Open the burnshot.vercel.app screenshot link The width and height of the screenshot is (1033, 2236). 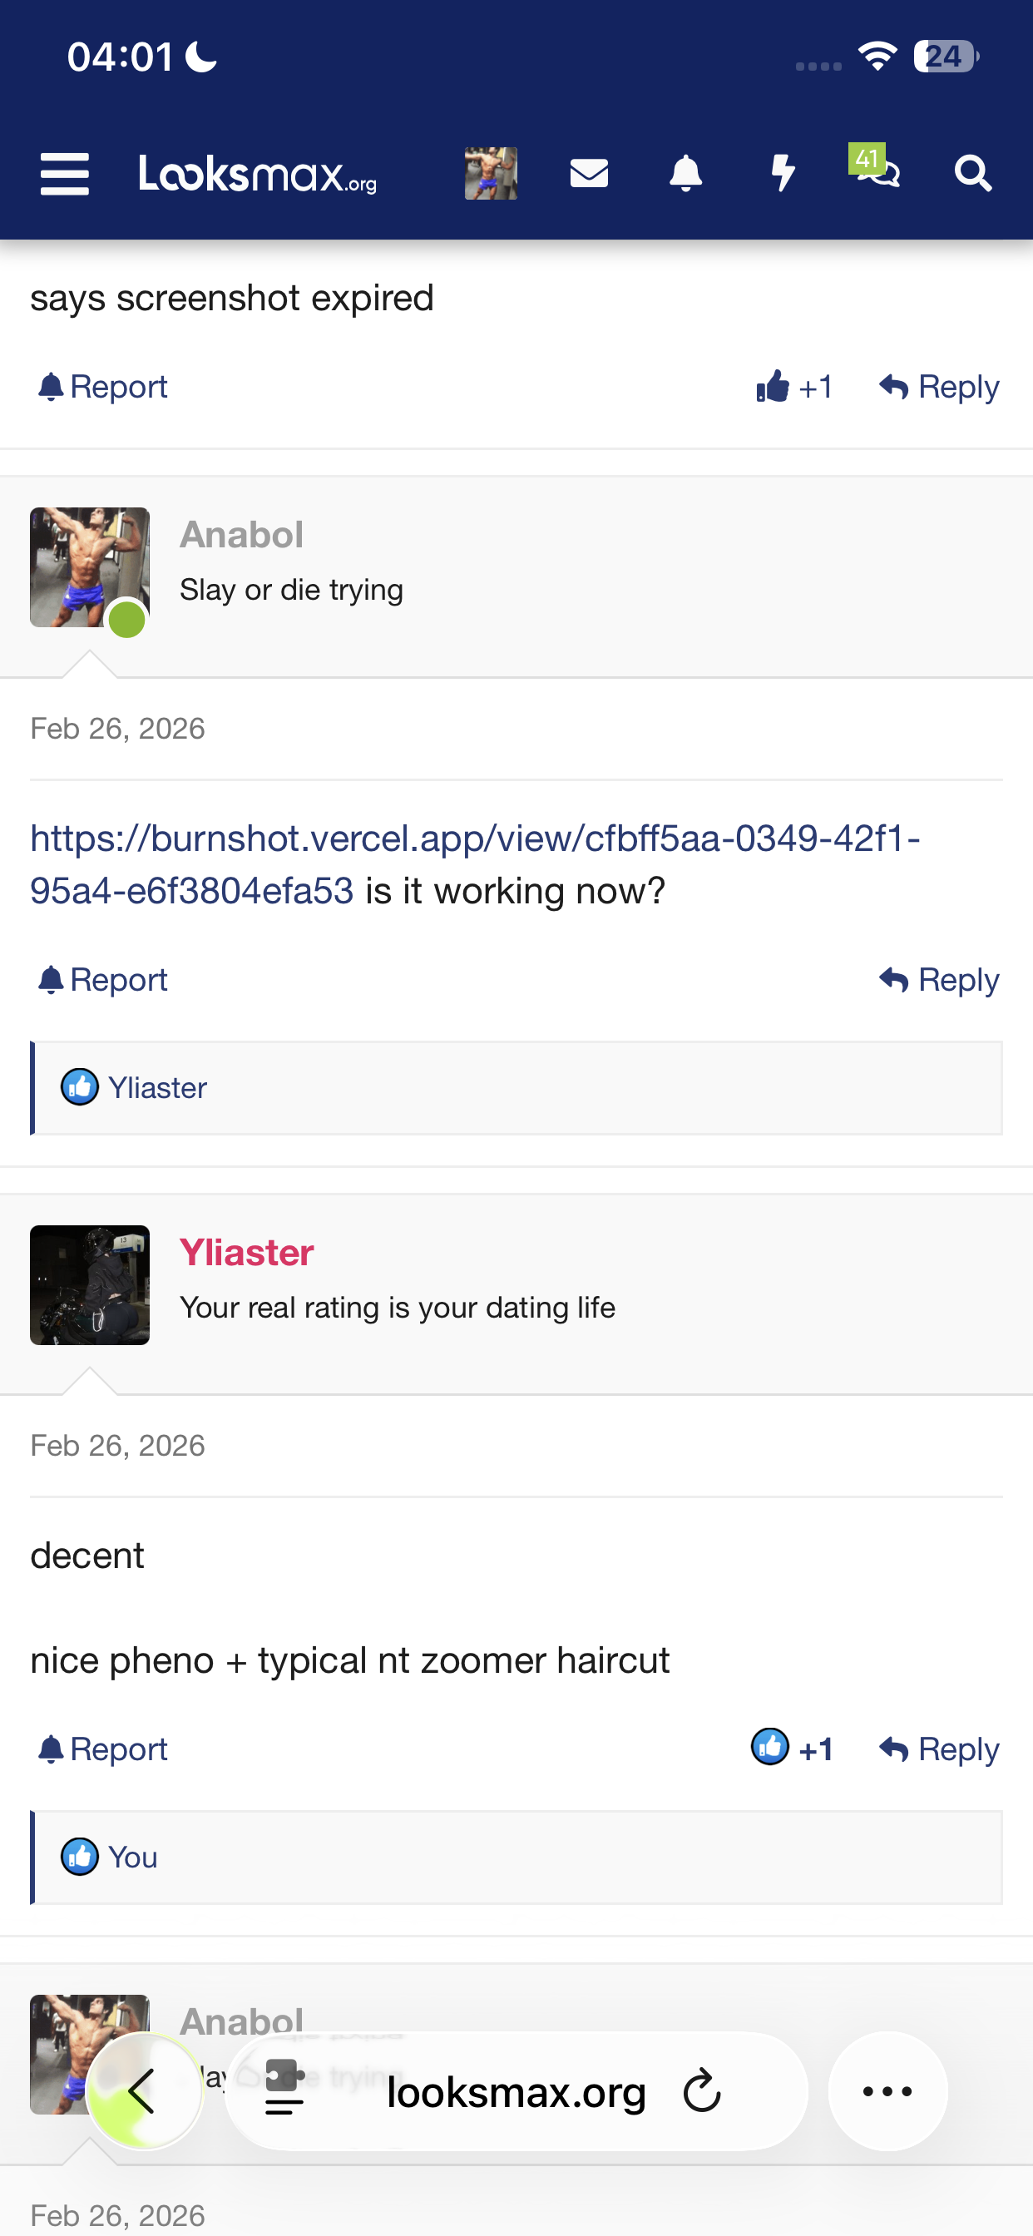pos(474,839)
